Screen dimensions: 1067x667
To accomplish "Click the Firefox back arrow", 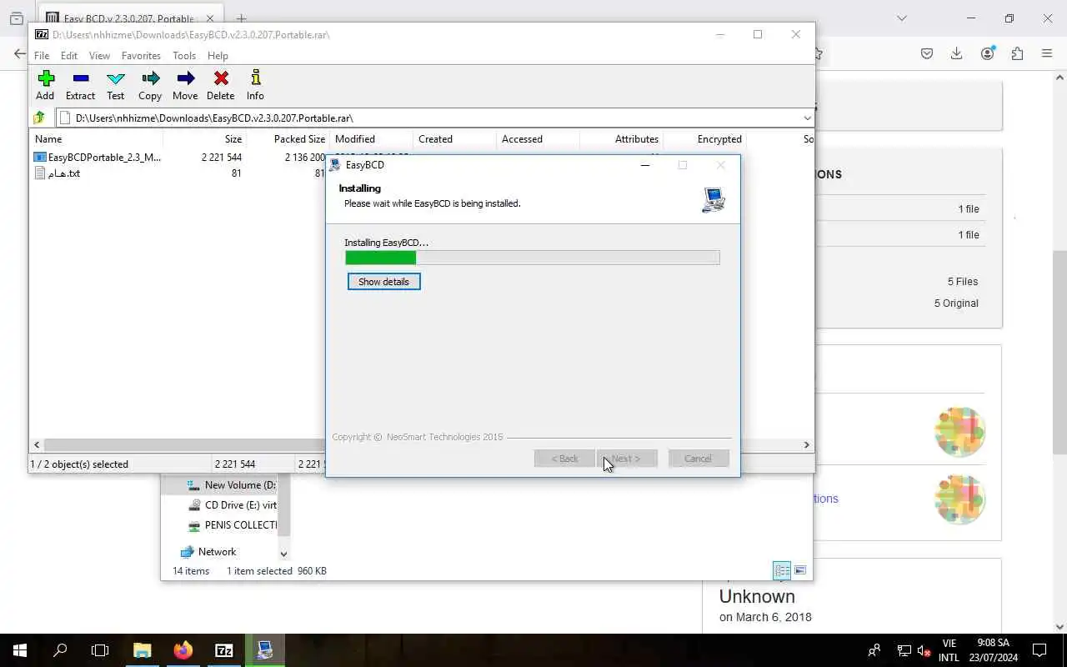I will pos(18,53).
